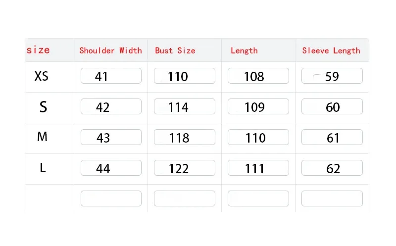
Task: Select the XS Bust Size field with 110
Action: coord(185,76)
